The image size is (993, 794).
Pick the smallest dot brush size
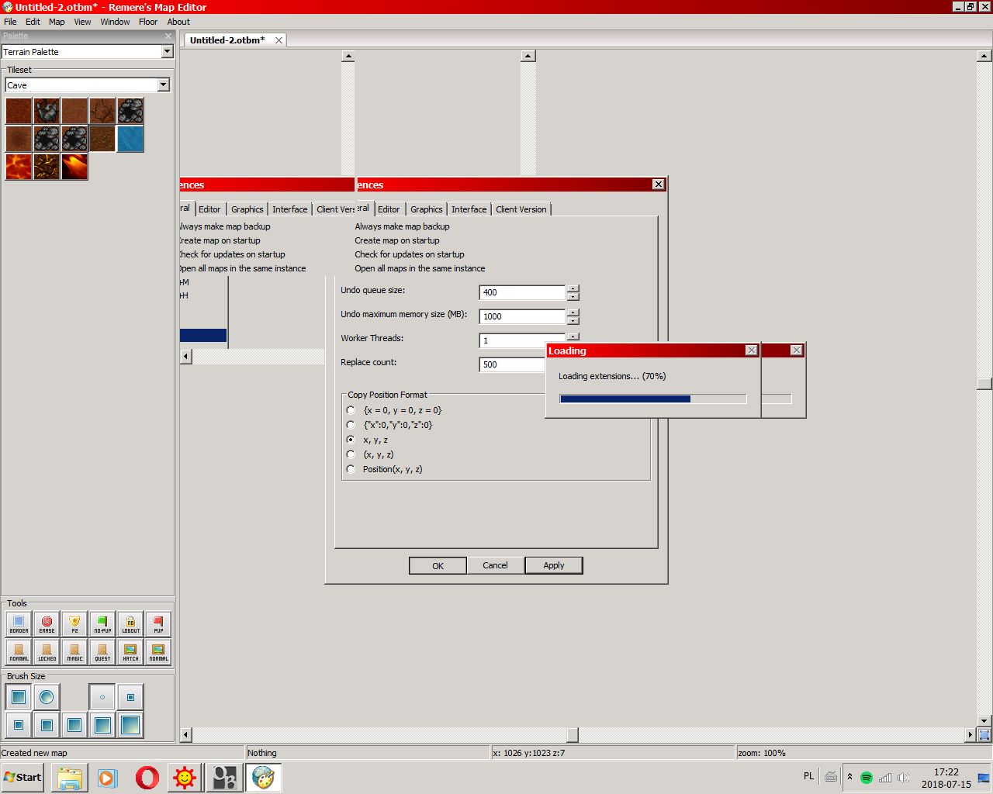pyautogui.click(x=102, y=697)
